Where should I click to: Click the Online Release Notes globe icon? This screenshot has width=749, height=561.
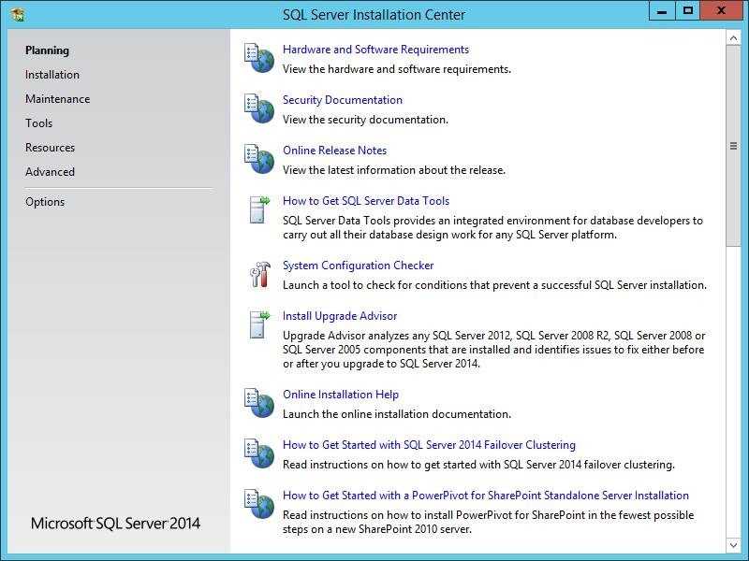click(x=259, y=159)
